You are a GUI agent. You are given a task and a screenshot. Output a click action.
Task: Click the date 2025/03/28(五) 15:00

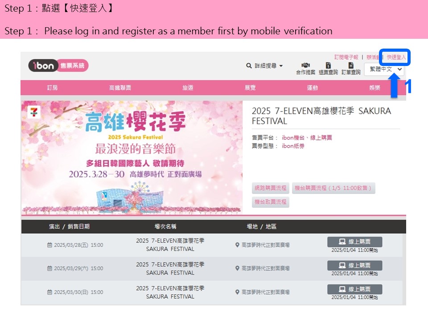pyautogui.click(x=78, y=245)
